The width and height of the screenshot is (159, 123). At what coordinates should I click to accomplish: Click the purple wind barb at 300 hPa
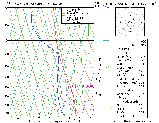[x=106, y=6]
